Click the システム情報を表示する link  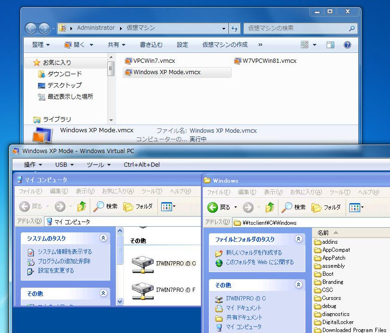(x=65, y=252)
